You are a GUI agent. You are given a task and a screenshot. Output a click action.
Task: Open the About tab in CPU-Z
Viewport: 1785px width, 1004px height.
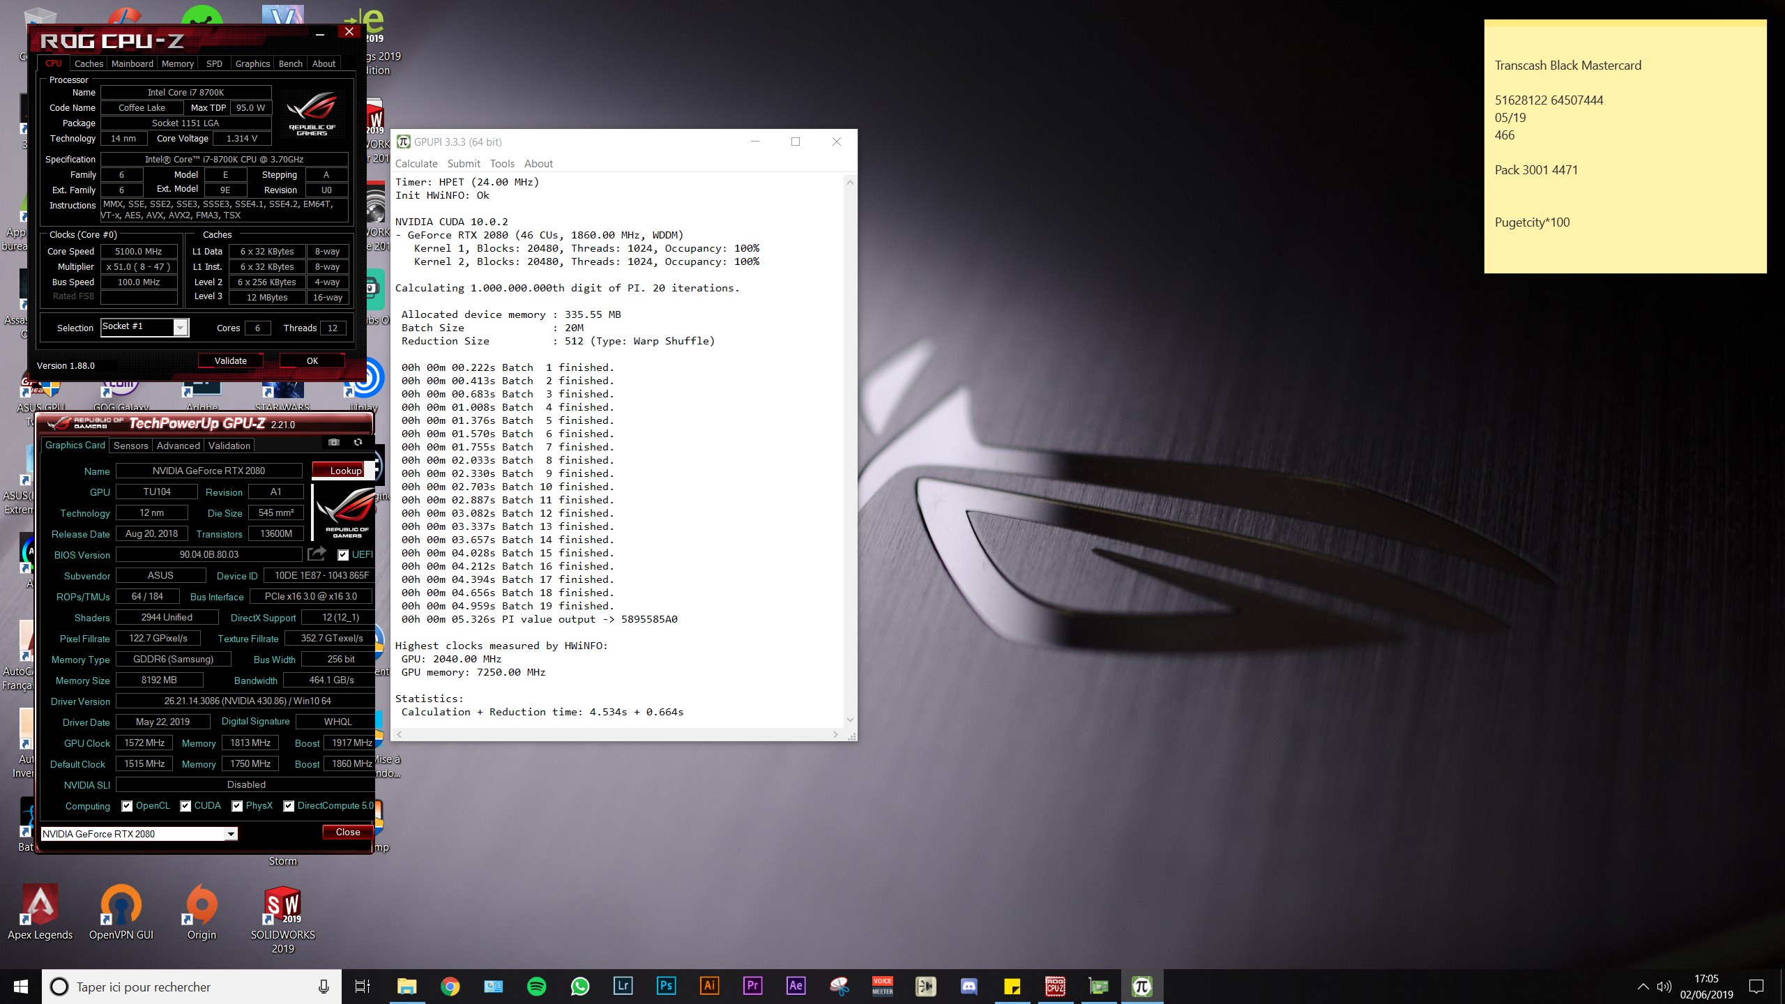point(324,63)
